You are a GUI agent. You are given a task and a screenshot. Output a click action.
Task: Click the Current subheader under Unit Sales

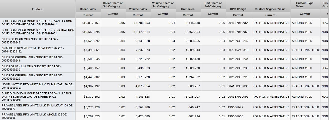pyautogui.click(x=188, y=15)
